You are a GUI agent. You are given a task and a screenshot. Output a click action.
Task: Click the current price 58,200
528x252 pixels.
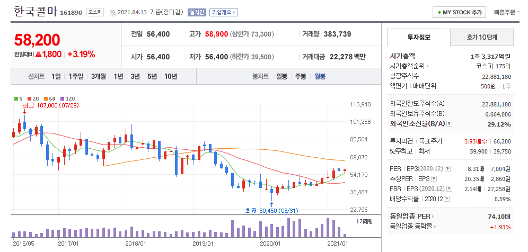point(37,40)
